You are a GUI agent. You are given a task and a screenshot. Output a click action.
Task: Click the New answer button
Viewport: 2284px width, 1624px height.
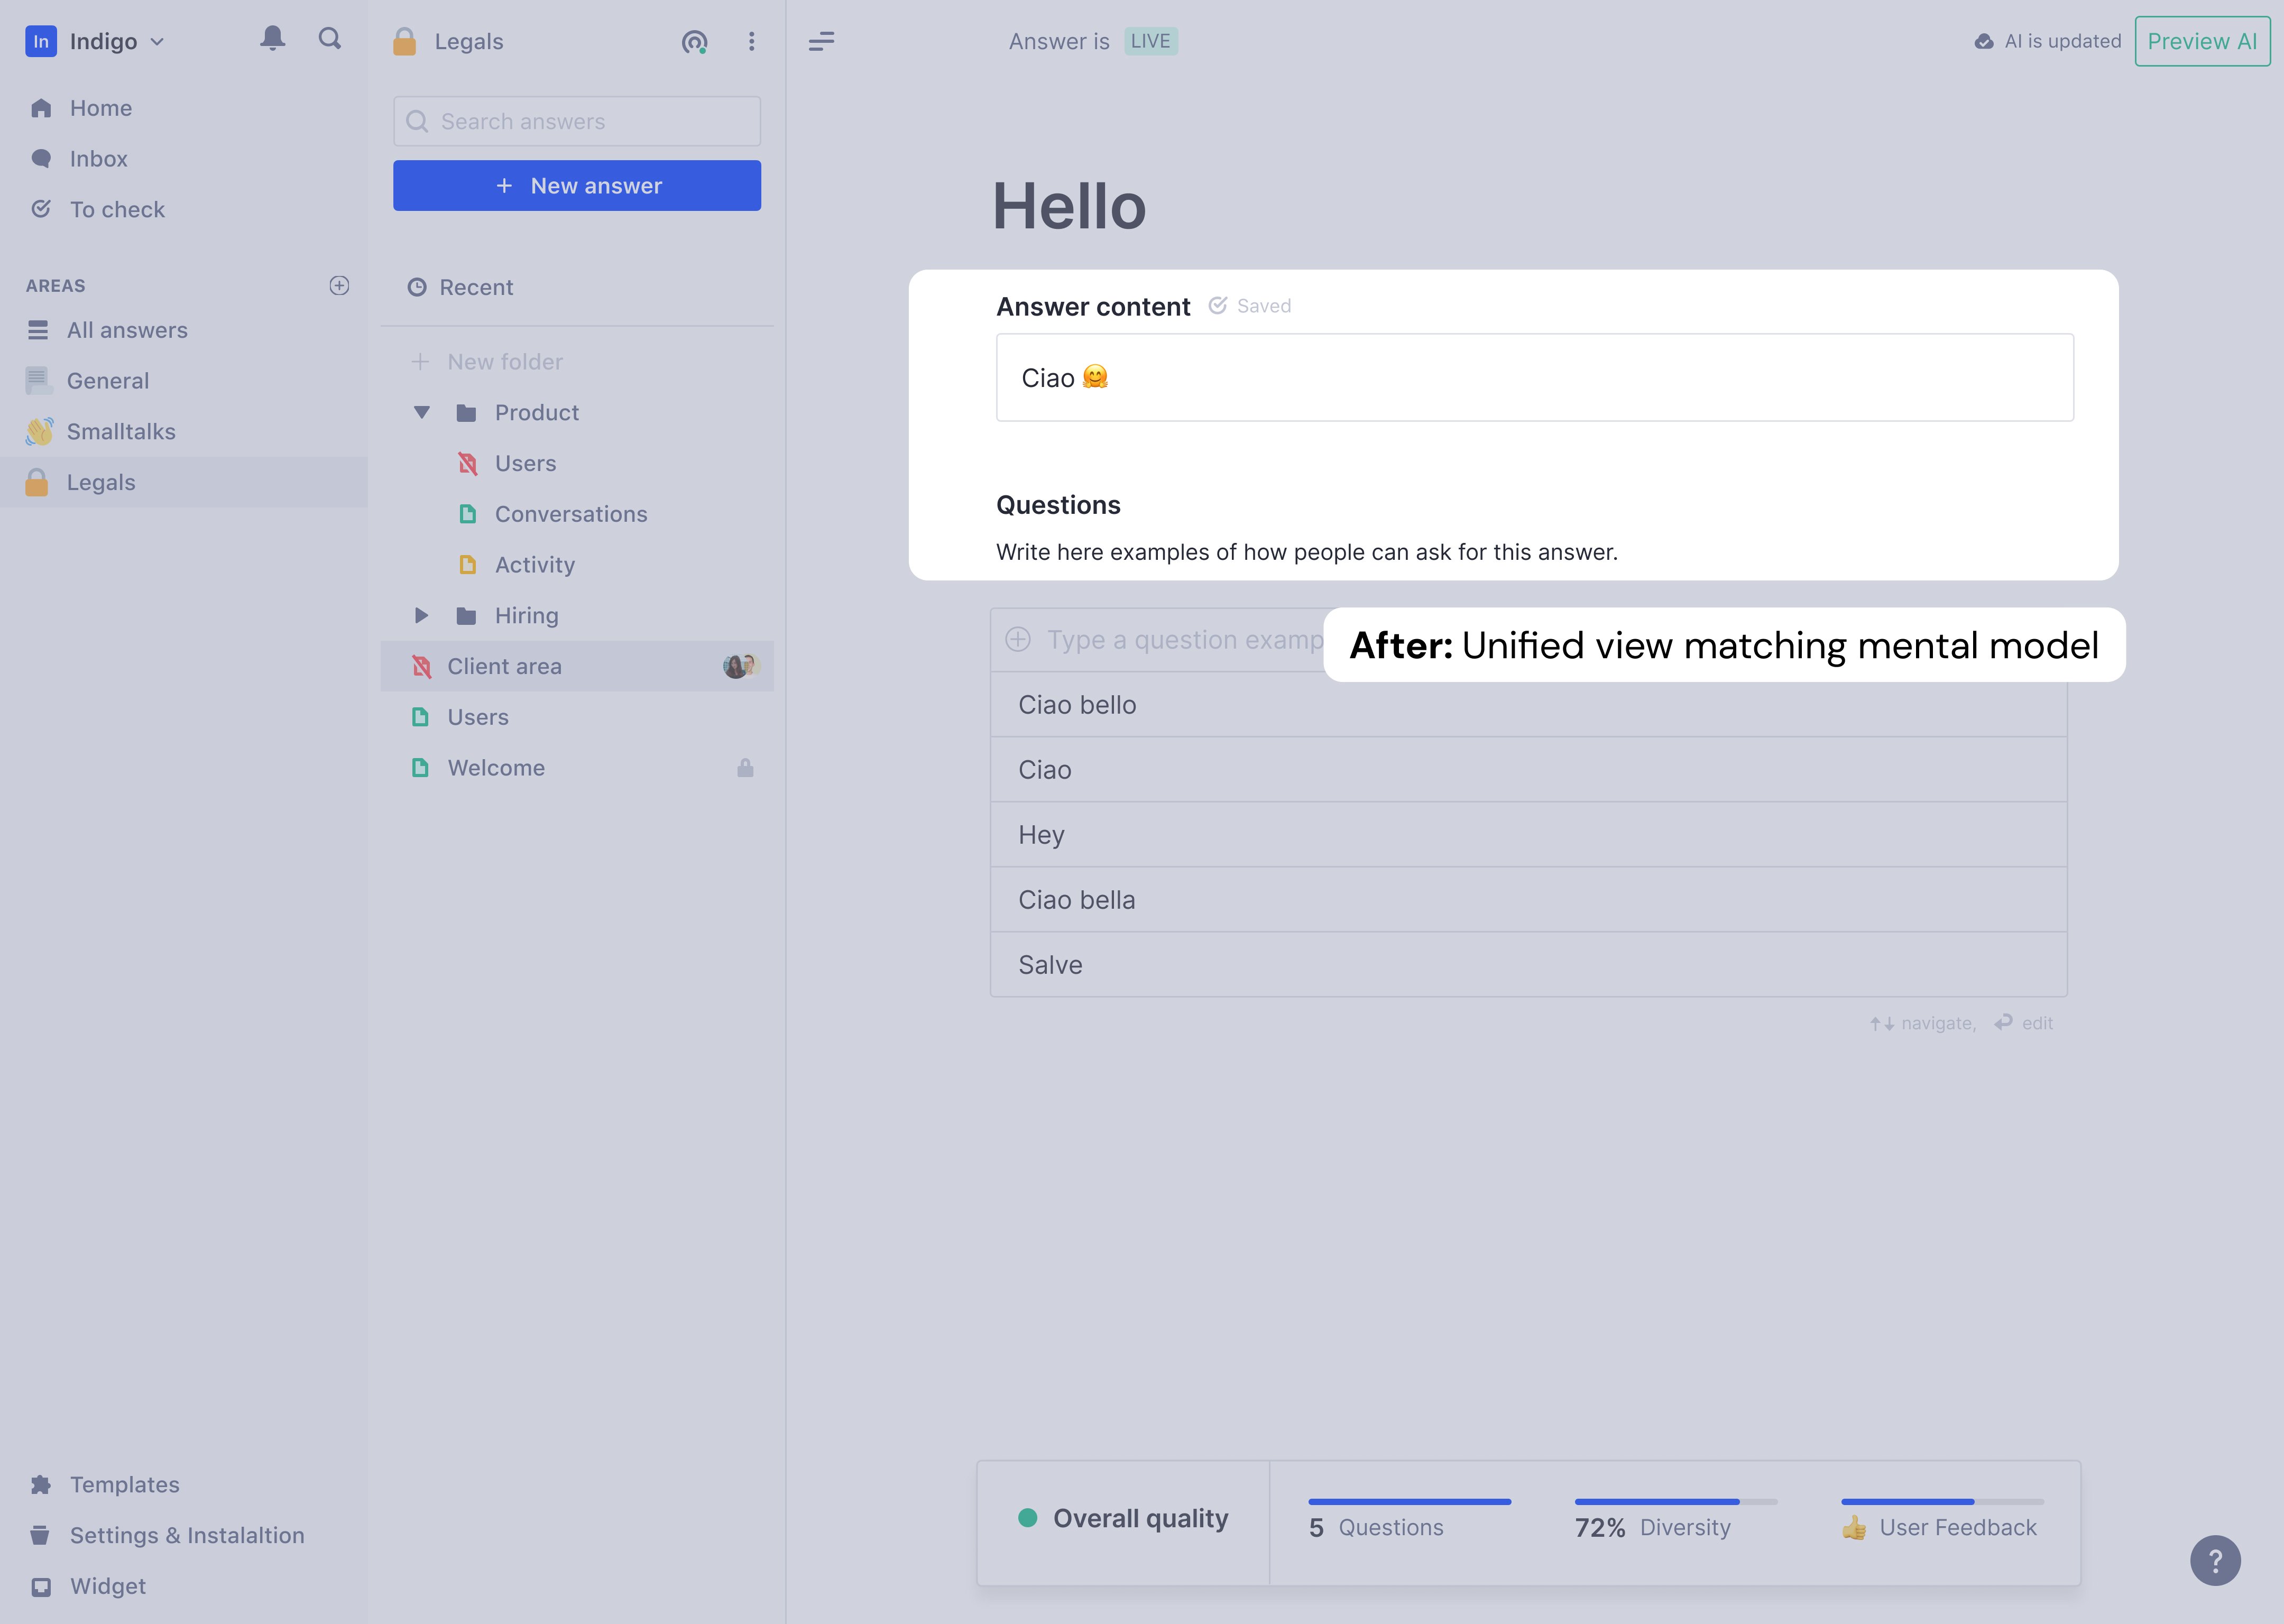[577, 186]
